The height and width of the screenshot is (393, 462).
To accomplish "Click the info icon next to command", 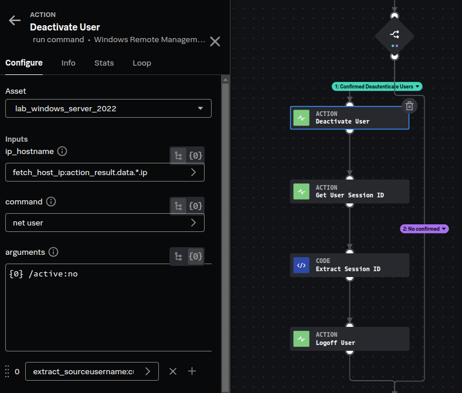I will (51, 201).
